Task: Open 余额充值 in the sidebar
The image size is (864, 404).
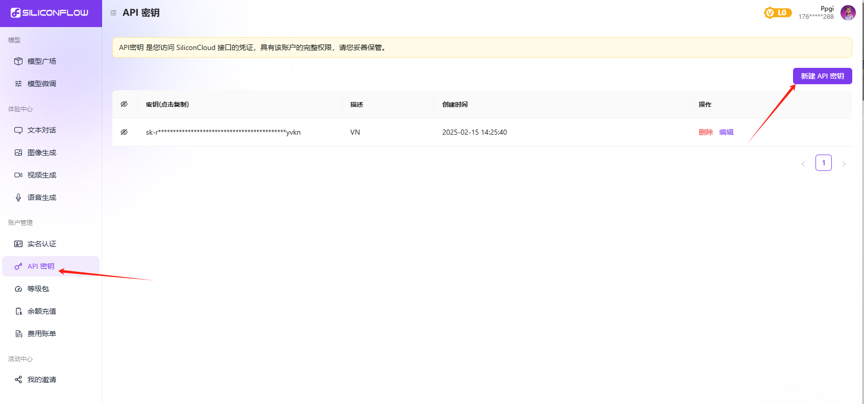Action: tap(42, 311)
